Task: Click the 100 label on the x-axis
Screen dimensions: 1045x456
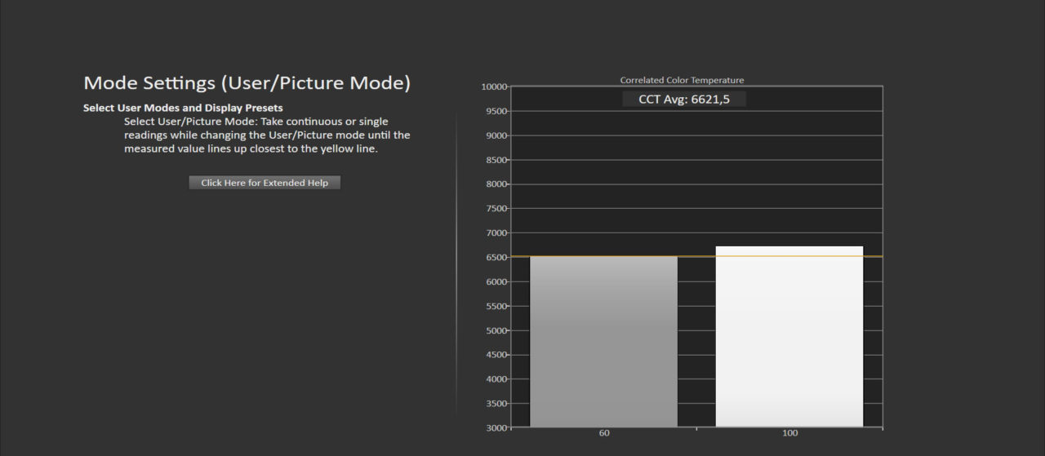Action: 789,433
